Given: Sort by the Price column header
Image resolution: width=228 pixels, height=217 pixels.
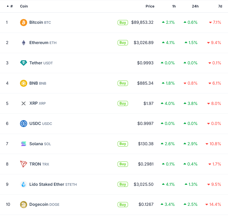Looking at the screenshot, I should (x=150, y=6).
